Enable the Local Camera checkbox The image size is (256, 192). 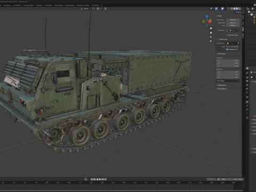tap(227, 30)
